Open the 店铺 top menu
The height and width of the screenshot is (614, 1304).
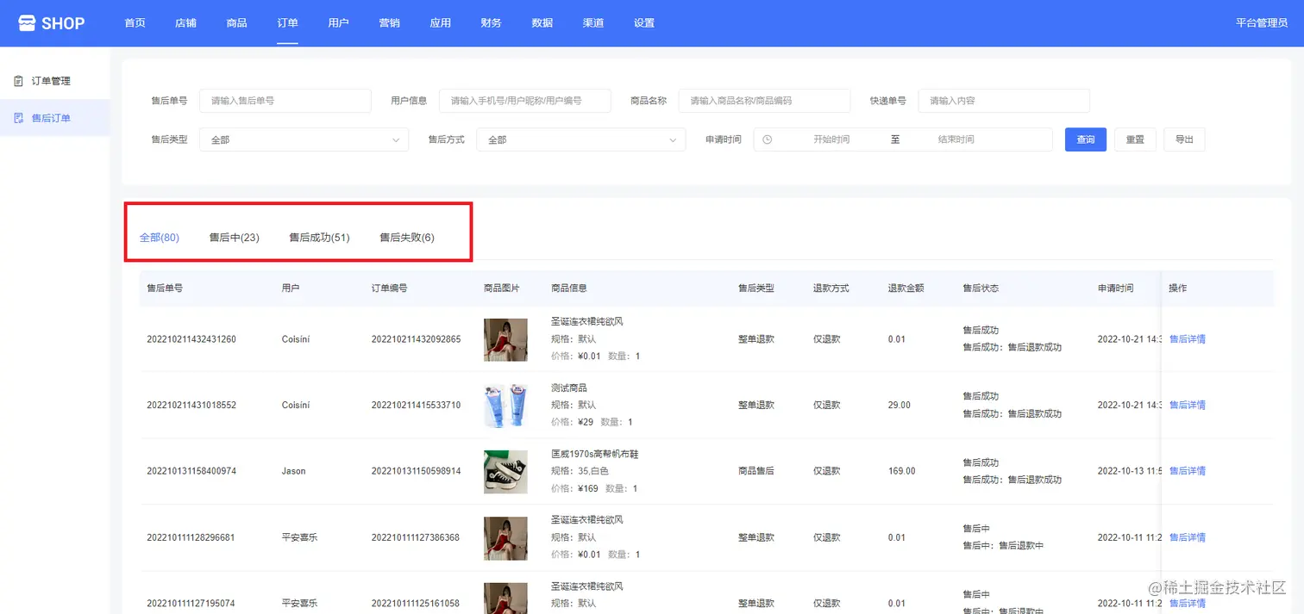tap(185, 23)
